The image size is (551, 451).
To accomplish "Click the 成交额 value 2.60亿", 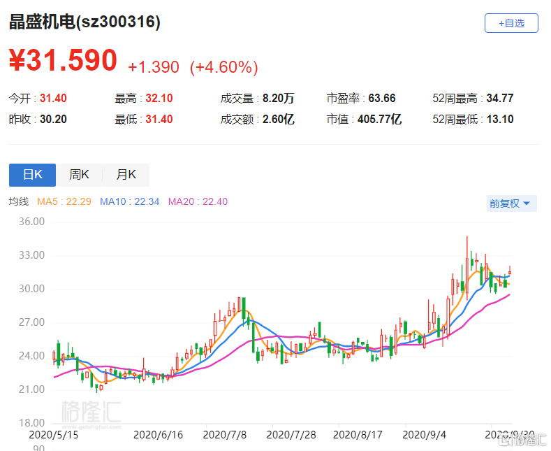I will pyautogui.click(x=279, y=120).
